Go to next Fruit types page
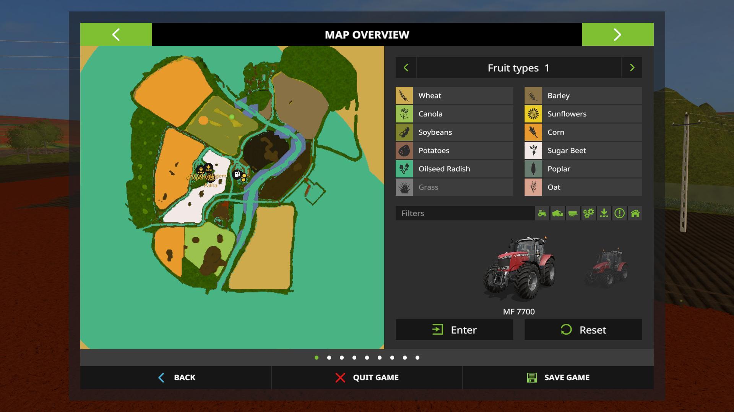The height and width of the screenshot is (412, 734). (632, 68)
